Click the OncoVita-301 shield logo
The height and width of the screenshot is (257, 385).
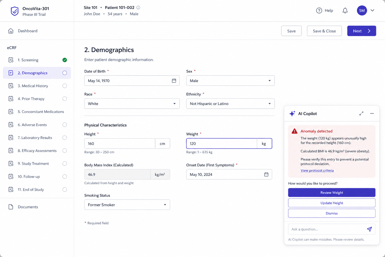[15, 11]
